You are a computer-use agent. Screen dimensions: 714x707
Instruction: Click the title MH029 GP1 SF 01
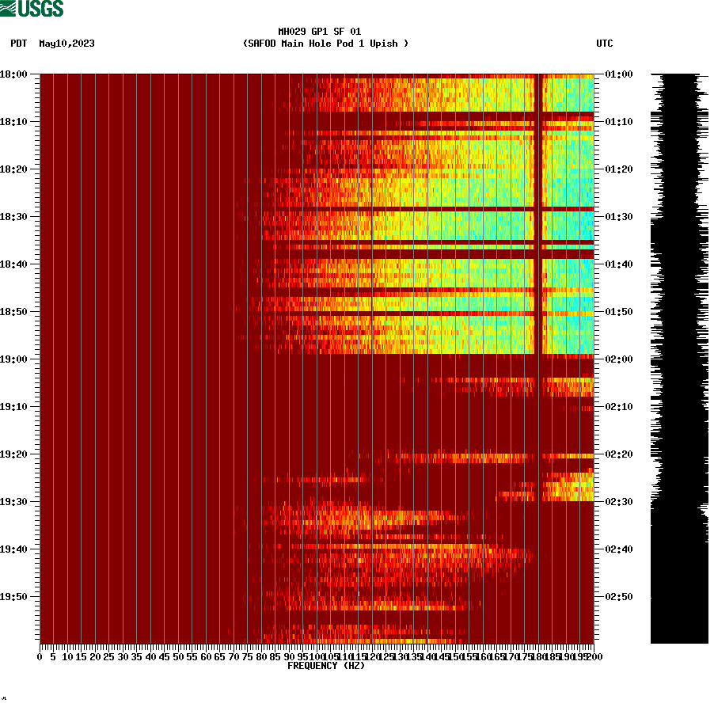click(320, 32)
